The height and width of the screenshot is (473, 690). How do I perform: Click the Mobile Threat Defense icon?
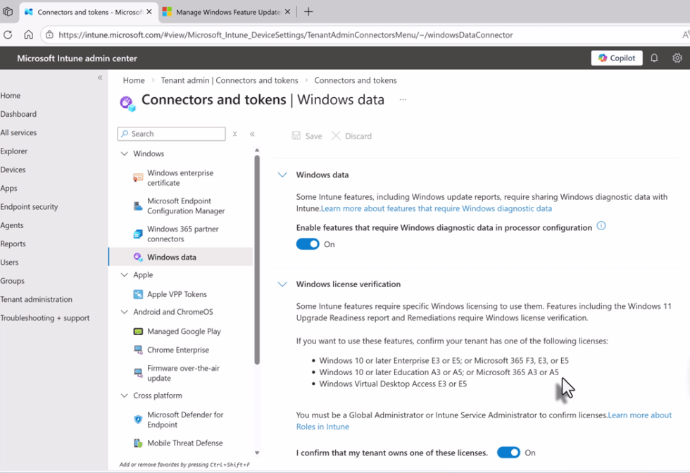tap(138, 443)
